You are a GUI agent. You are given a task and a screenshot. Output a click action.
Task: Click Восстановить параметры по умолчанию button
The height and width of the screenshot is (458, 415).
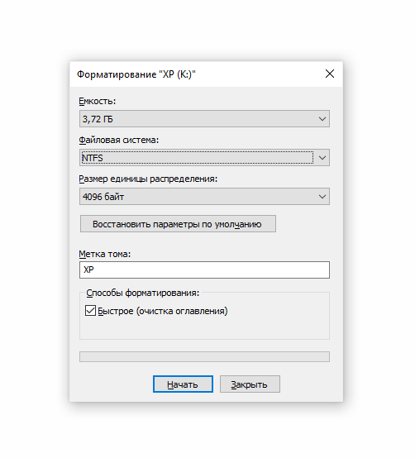coord(178,224)
